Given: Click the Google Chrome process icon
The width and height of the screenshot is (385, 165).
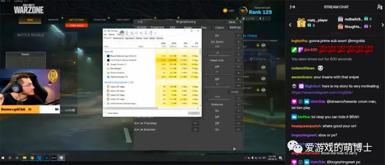Looking at the screenshot, I should (x=108, y=65).
